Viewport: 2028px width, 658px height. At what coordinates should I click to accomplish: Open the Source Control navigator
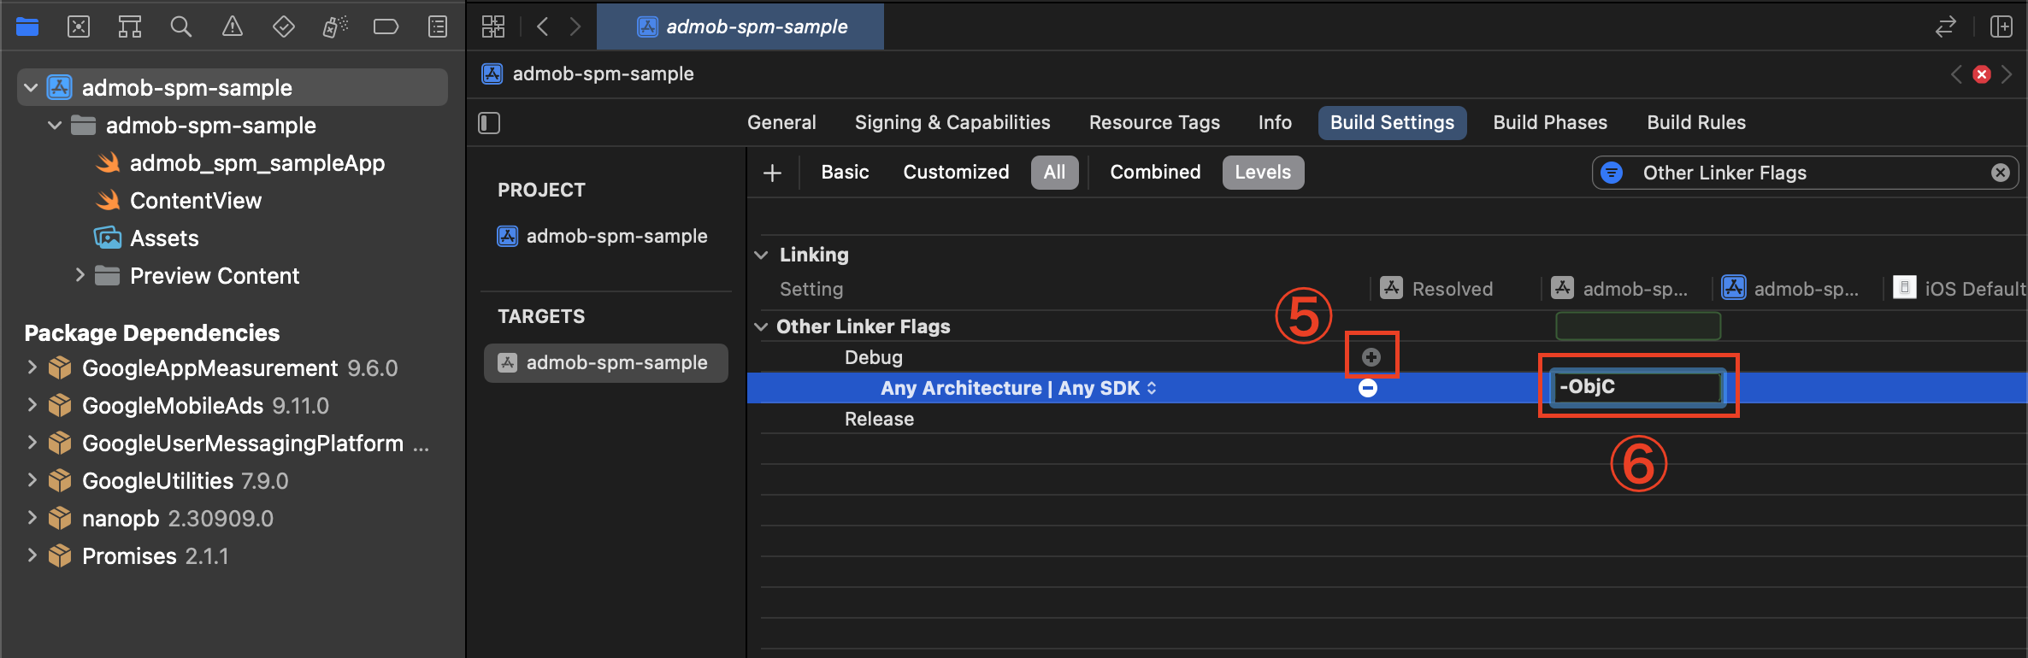pos(79,27)
